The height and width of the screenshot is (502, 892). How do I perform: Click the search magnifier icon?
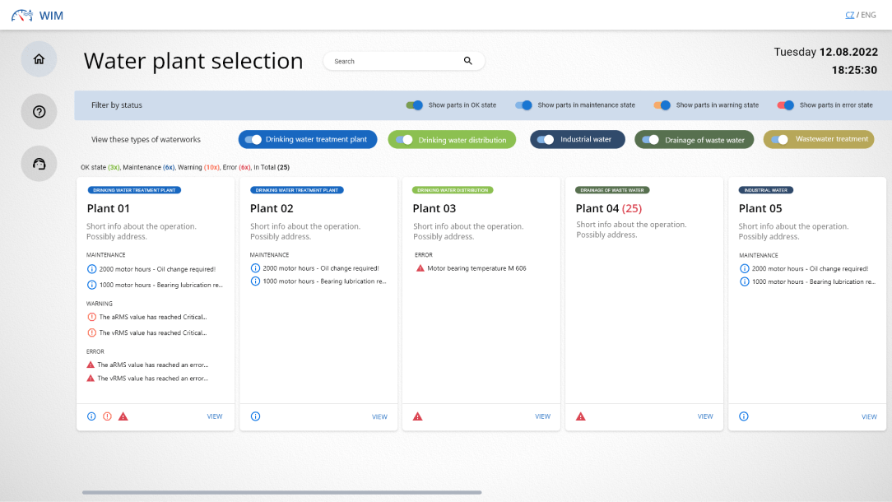coord(468,61)
